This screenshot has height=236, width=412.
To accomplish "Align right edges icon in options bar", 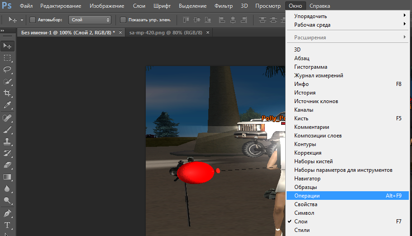I will (x=244, y=20).
